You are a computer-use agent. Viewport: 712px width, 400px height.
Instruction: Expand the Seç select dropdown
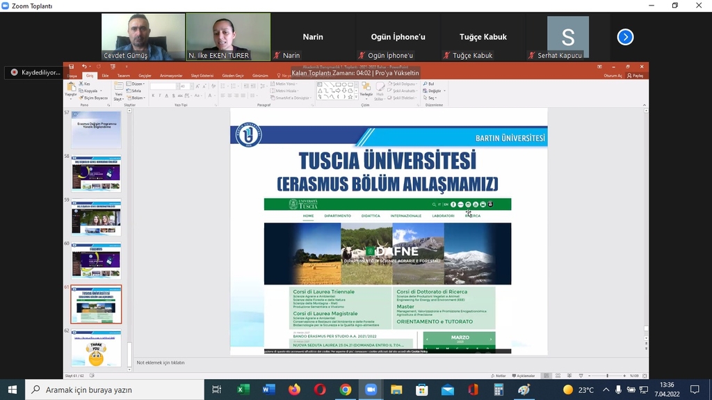pyautogui.click(x=430, y=97)
